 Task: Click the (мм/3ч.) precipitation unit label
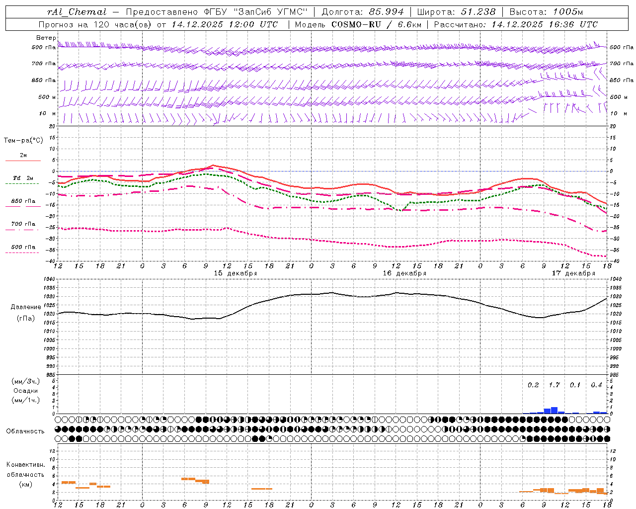[x=26, y=381]
